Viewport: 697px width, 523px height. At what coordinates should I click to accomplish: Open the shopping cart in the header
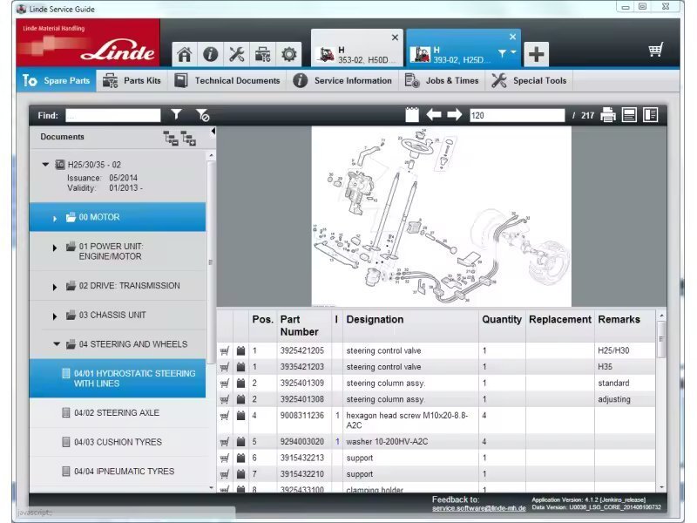coord(656,51)
